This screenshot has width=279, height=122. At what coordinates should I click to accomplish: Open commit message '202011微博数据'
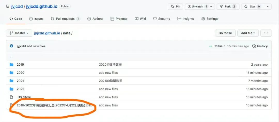(110, 65)
